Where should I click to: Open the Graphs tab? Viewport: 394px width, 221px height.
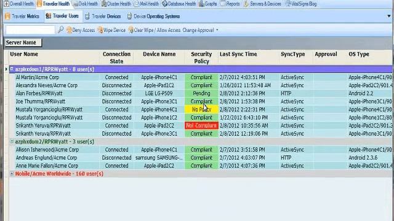(x=208, y=4)
